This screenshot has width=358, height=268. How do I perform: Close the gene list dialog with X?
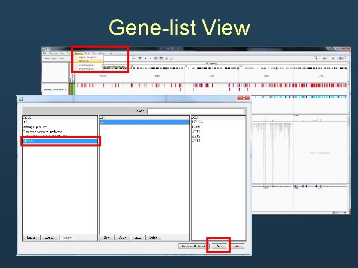(244, 98)
